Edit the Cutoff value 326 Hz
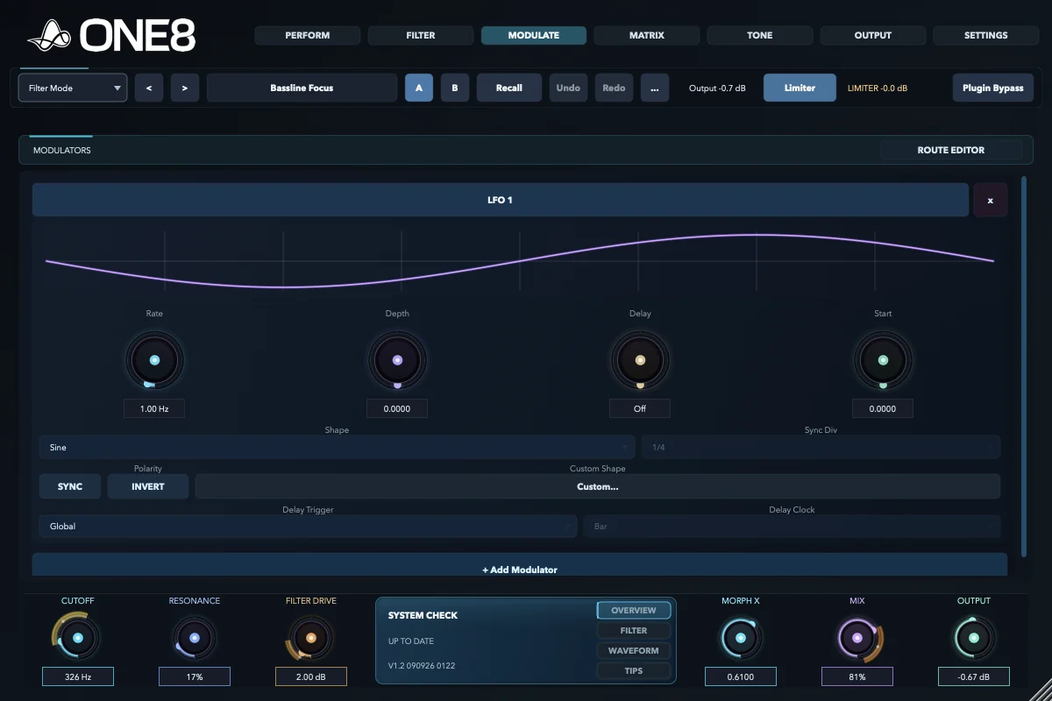This screenshot has height=701, width=1052. [78, 676]
